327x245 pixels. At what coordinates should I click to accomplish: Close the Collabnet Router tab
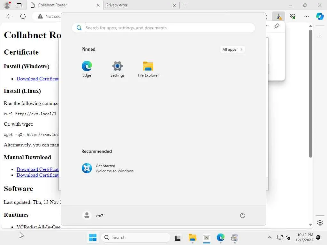(x=98, y=5)
